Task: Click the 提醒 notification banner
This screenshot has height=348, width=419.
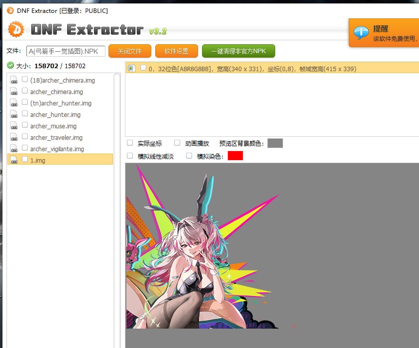Action: (384, 33)
